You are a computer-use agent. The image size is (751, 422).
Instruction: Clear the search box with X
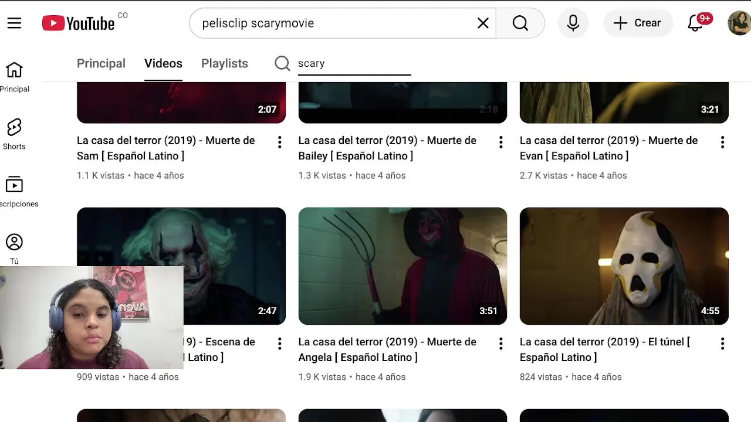pos(483,23)
